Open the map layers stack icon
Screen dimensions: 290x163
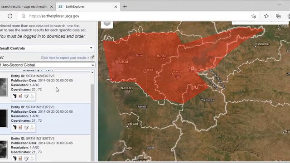point(107,24)
